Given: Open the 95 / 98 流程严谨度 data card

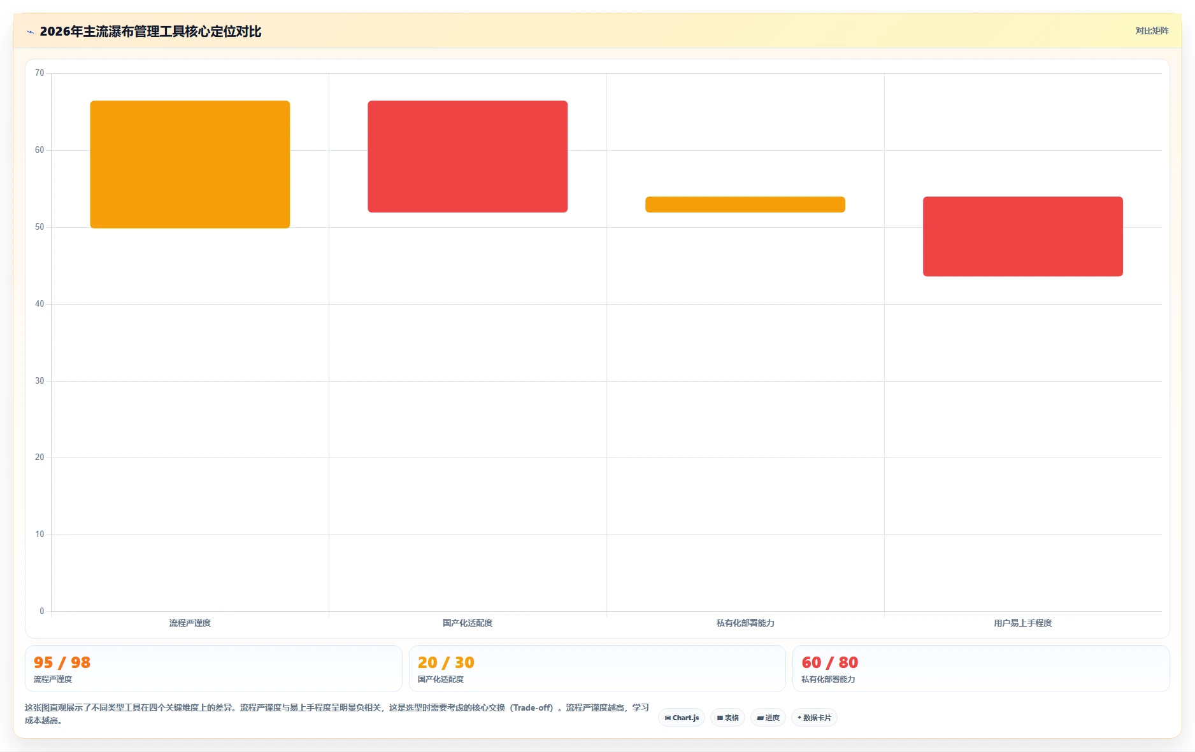Looking at the screenshot, I should coord(213,669).
